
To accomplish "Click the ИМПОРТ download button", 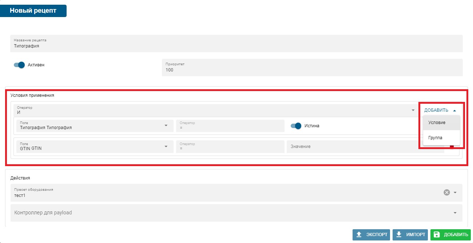I will tap(410, 235).
